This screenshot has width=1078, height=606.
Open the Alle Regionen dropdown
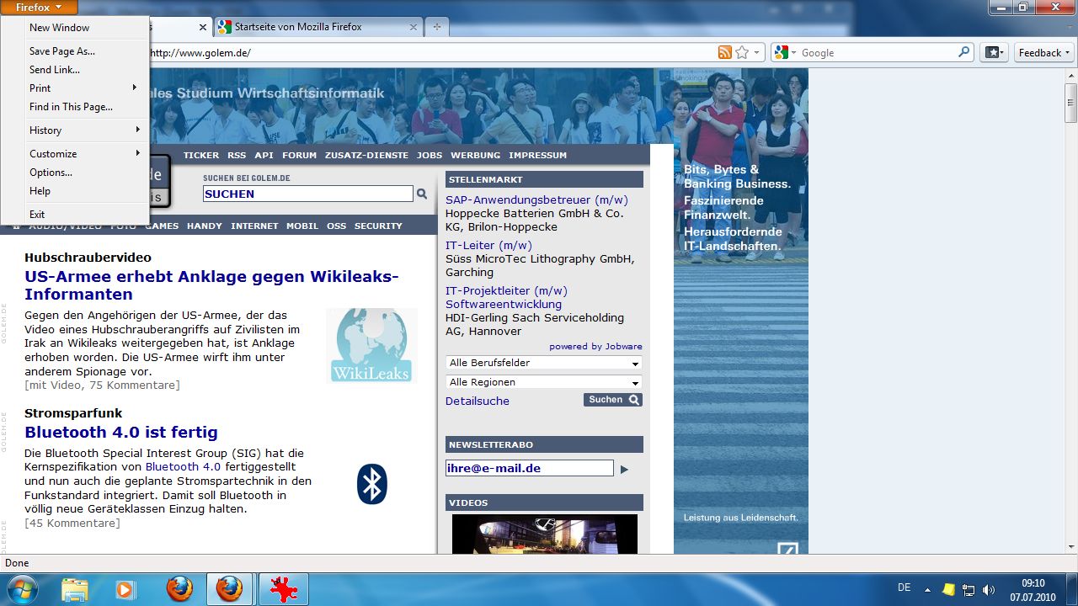pyautogui.click(x=543, y=382)
